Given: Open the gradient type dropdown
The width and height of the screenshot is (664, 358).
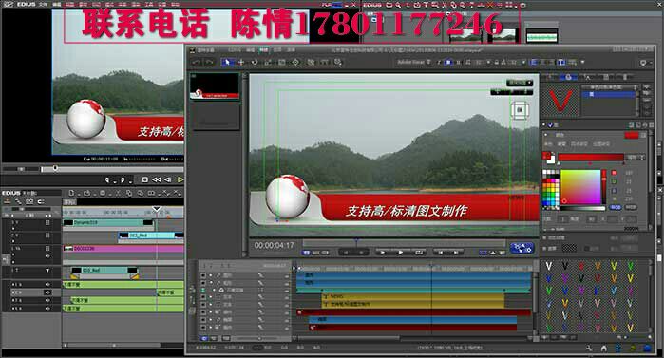Looking at the screenshot, I should click(x=636, y=157).
